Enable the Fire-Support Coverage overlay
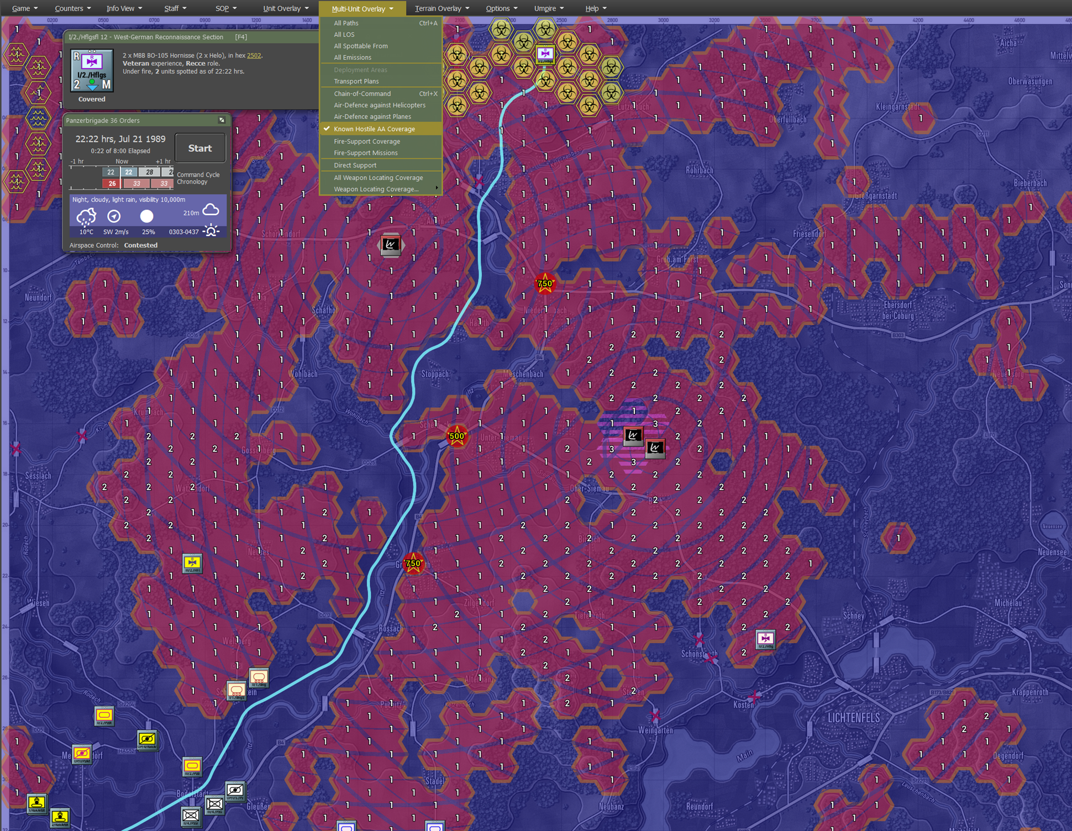 tap(366, 141)
